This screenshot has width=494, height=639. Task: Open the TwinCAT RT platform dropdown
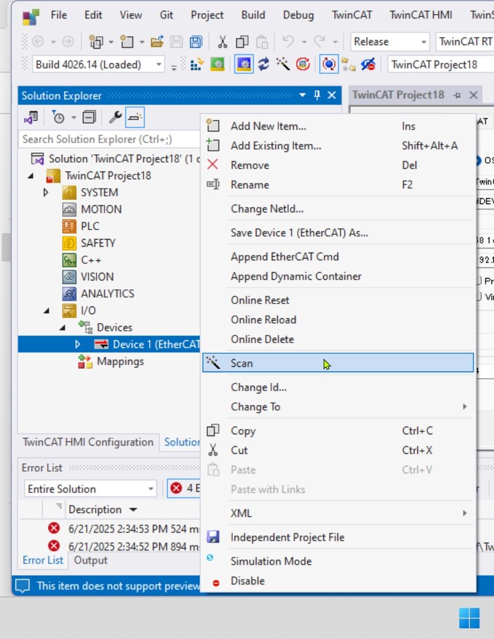click(464, 41)
